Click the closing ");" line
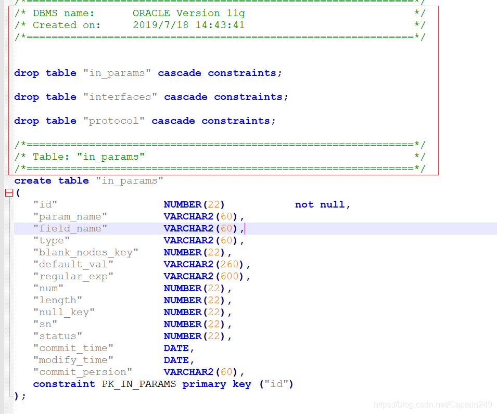The height and width of the screenshot is (414, 497). click(20, 396)
